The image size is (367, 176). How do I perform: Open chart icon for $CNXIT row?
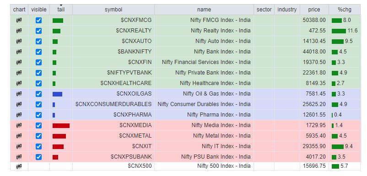pos(19,147)
